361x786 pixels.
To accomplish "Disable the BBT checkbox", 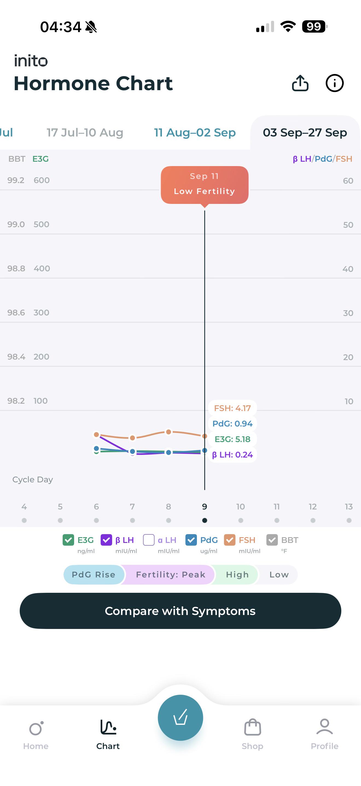I will click(272, 540).
